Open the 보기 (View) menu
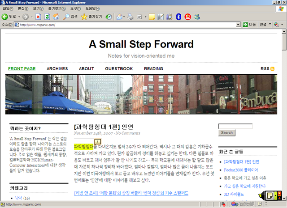287x208 pixels. point(38,8)
